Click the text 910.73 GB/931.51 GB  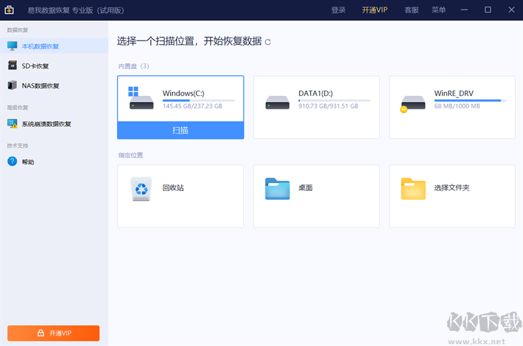pyautogui.click(x=328, y=106)
